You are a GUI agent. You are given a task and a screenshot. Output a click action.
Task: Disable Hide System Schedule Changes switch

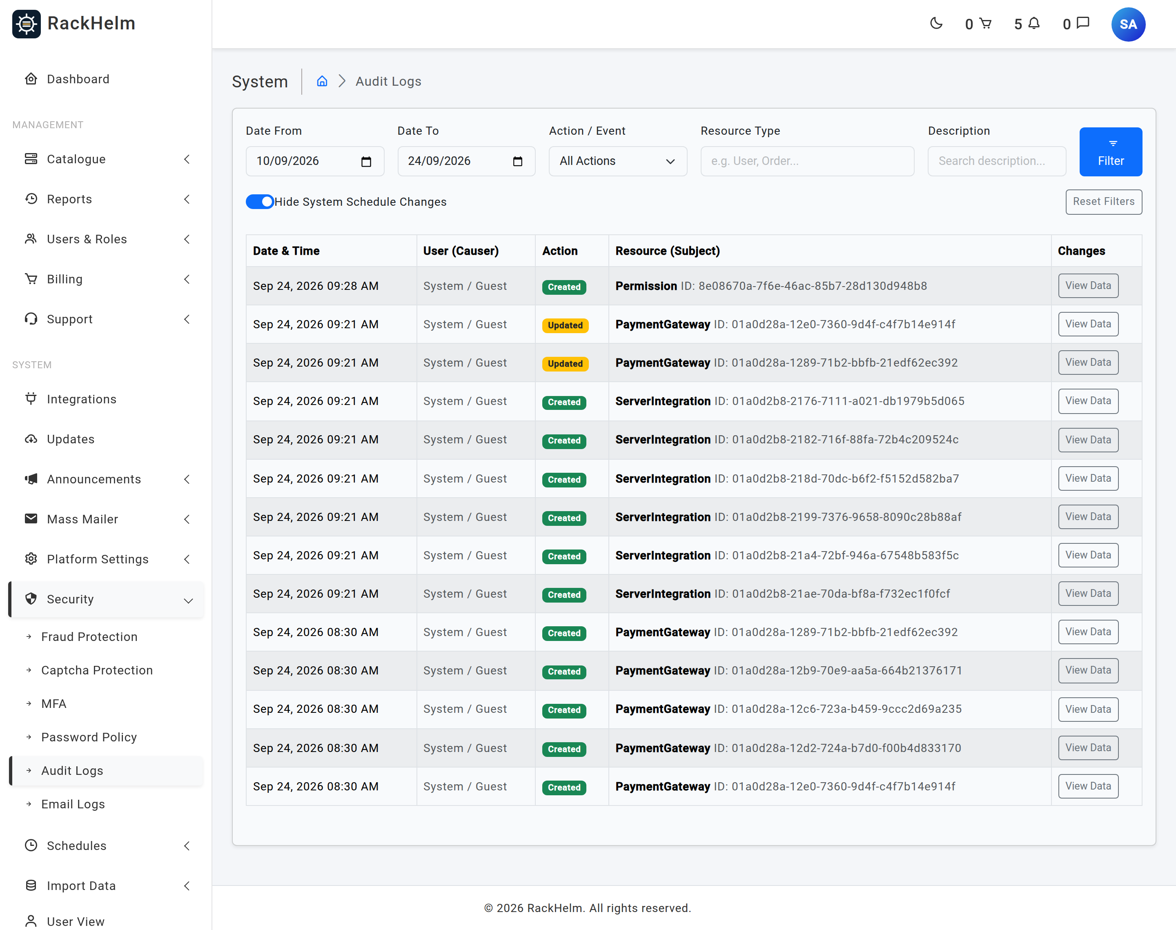(x=260, y=201)
